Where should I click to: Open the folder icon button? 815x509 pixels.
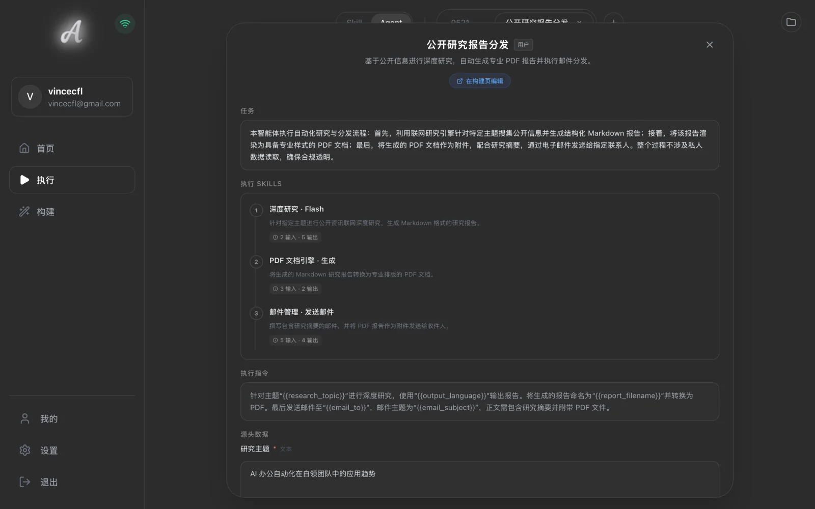[x=791, y=22]
